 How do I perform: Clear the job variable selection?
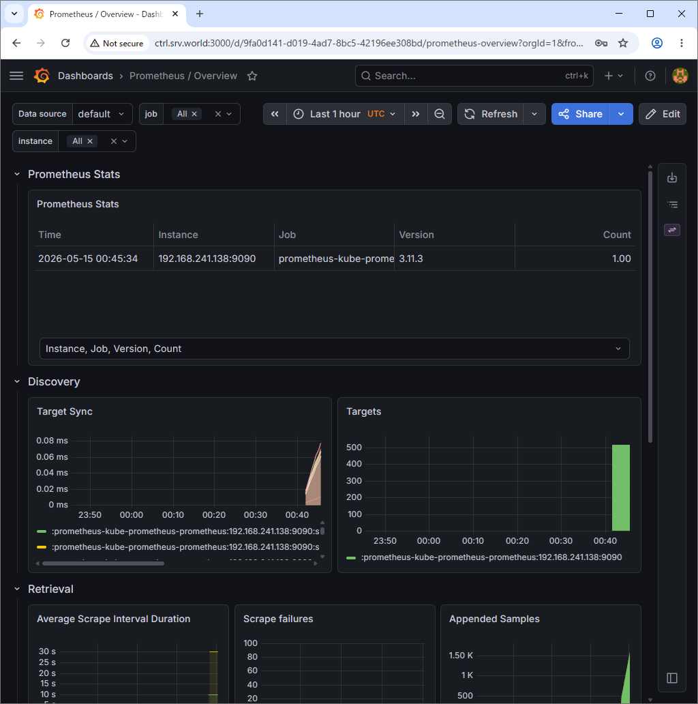click(218, 114)
